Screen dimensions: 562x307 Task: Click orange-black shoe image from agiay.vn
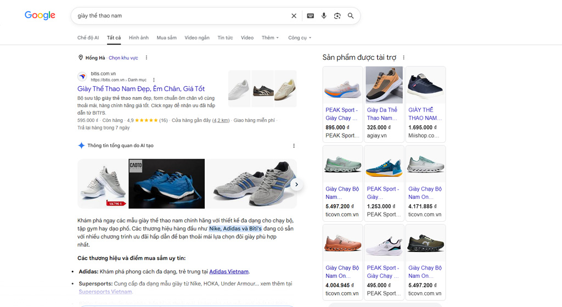(384, 85)
